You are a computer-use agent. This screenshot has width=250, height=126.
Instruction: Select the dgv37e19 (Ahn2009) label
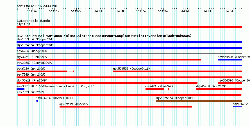click(32, 57)
